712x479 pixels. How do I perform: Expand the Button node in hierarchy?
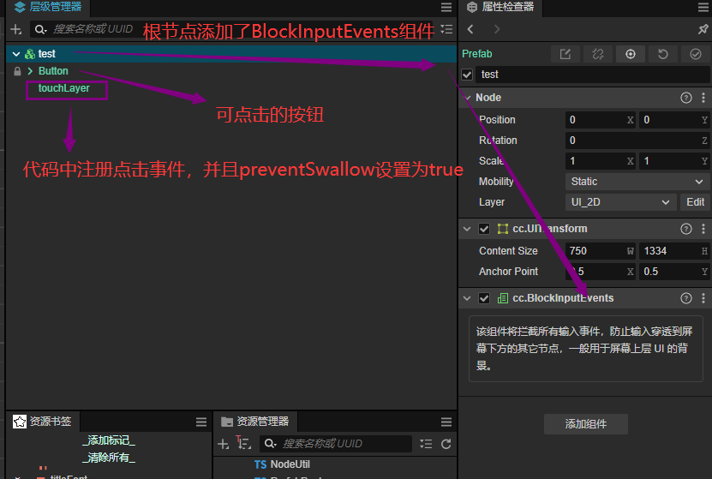pyautogui.click(x=30, y=71)
